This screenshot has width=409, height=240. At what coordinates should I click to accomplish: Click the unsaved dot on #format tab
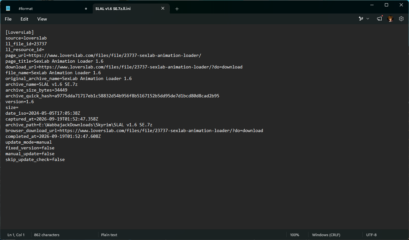pos(86,9)
